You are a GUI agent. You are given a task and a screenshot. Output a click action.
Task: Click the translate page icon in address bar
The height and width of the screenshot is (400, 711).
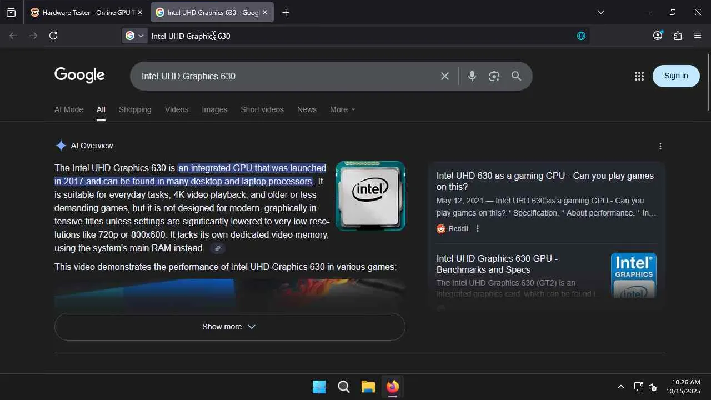581,36
